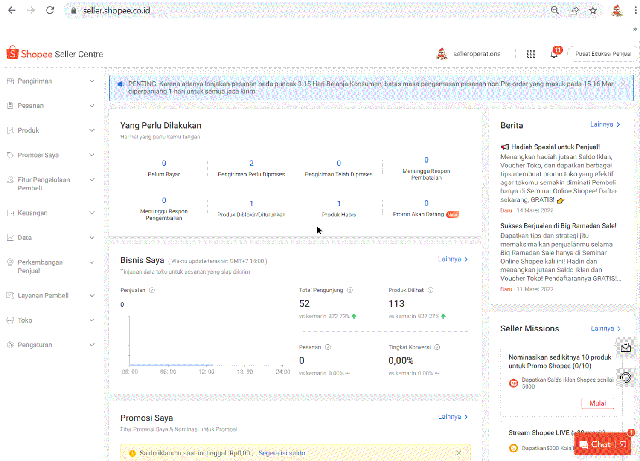Open the notification bell icon
640x461 pixels.
[554, 54]
